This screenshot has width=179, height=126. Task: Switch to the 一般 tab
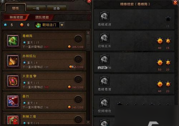coord(36,9)
